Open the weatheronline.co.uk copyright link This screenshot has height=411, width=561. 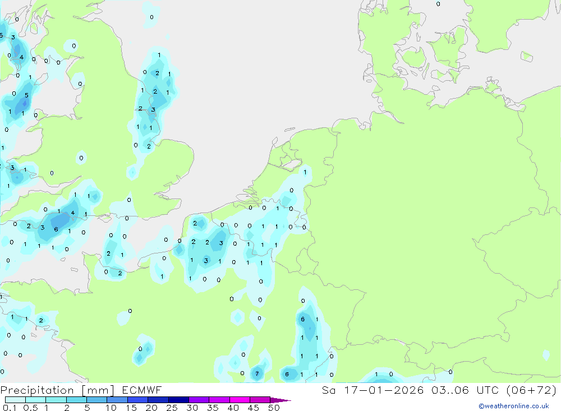514,406
